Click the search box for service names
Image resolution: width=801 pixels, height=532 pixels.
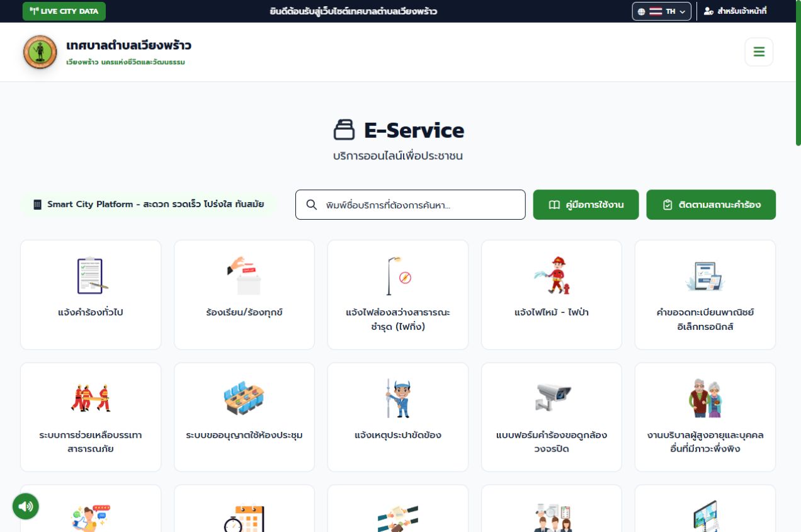tap(410, 205)
